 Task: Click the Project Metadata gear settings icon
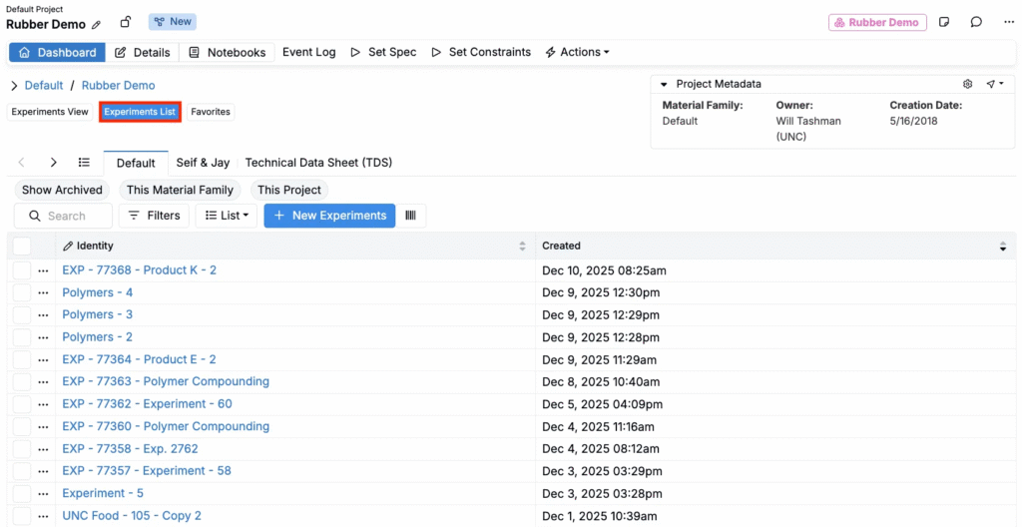(x=967, y=85)
